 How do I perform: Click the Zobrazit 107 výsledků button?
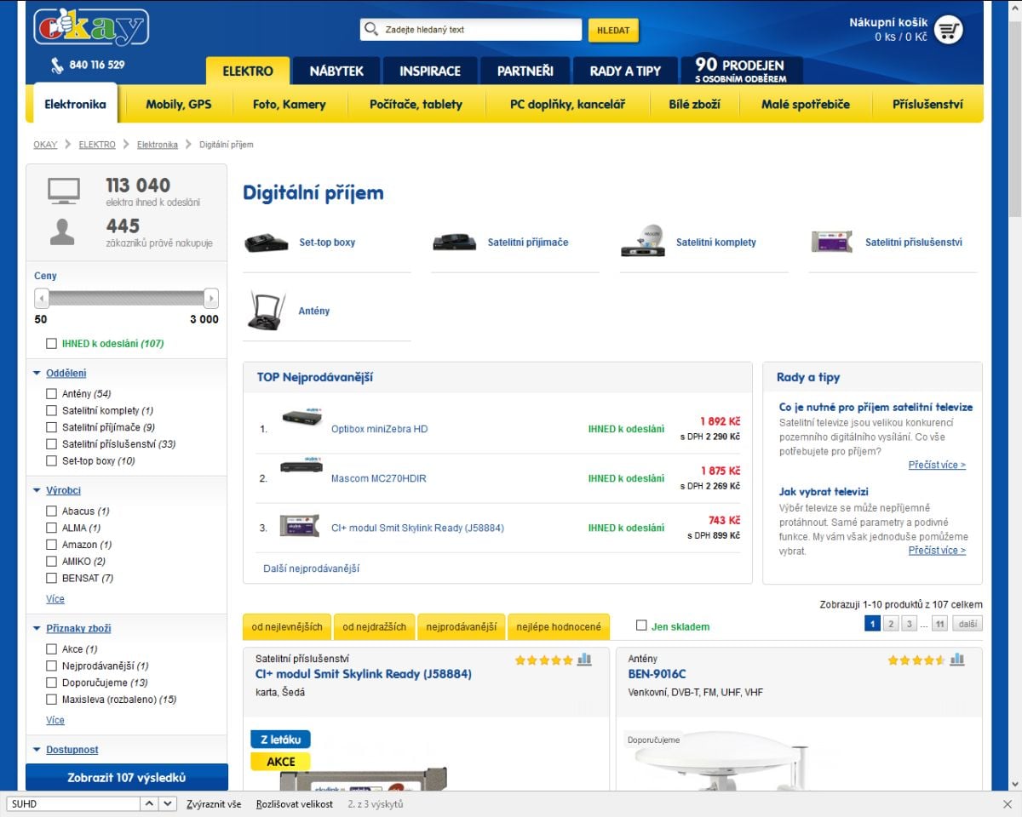pyautogui.click(x=125, y=779)
